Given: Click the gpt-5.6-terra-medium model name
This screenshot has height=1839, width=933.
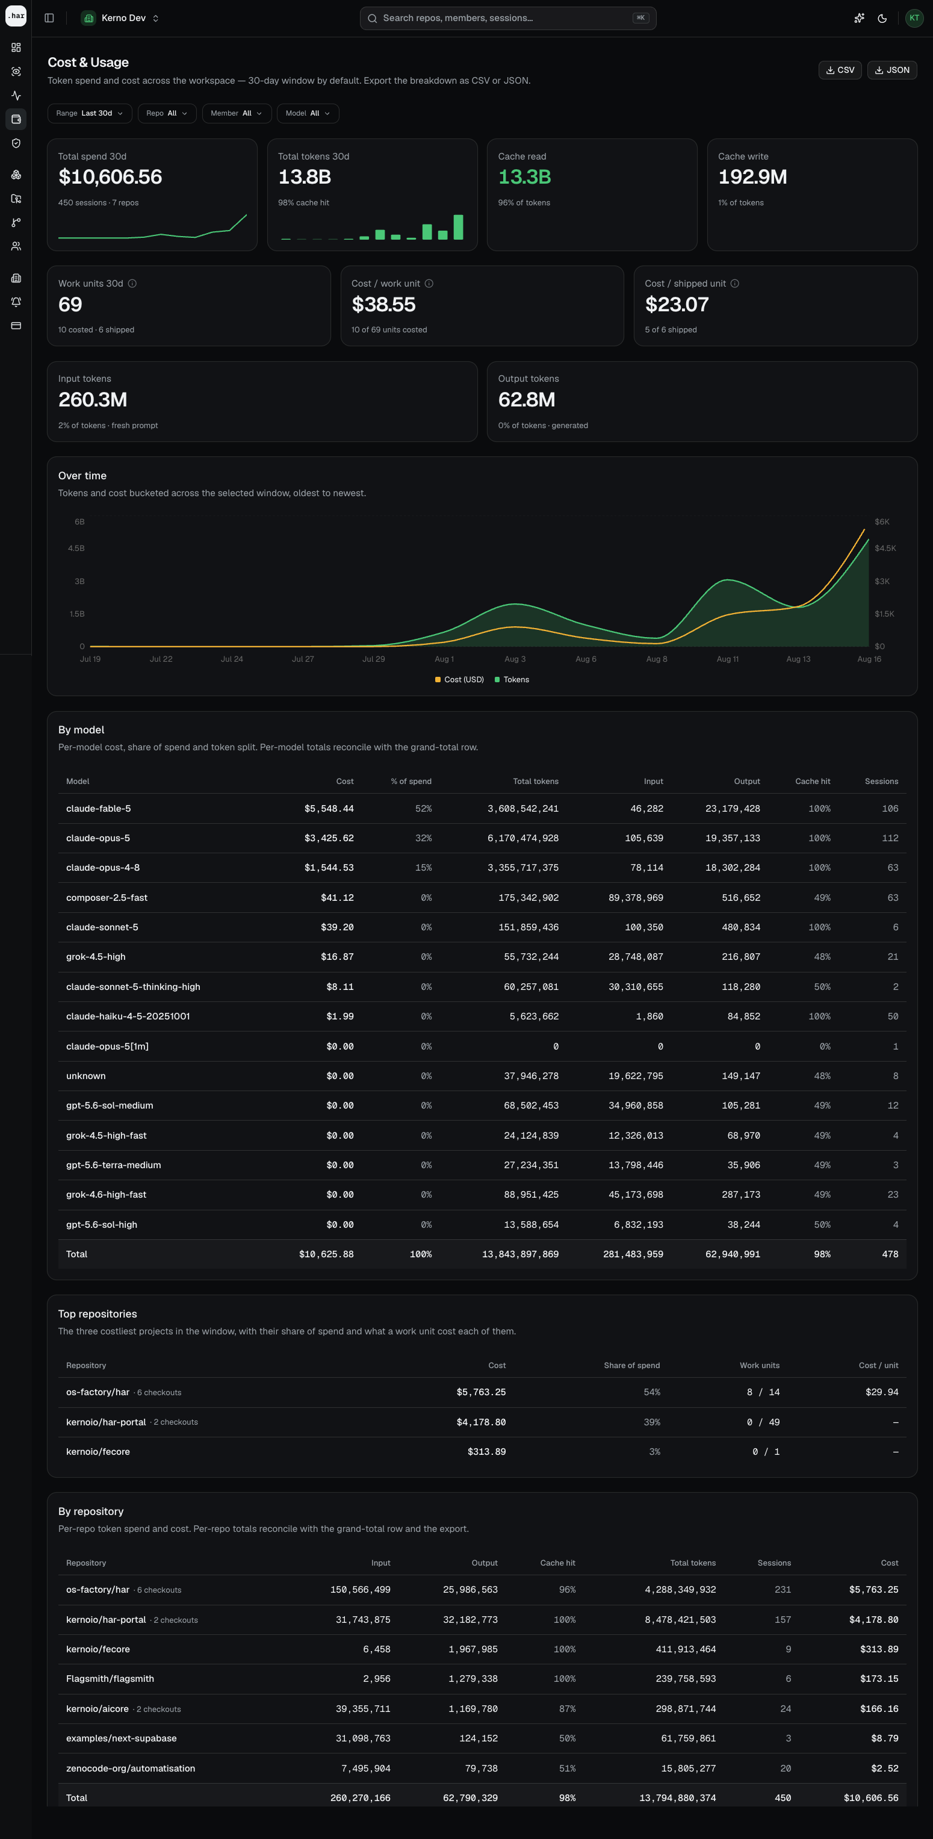Looking at the screenshot, I should 114,1165.
